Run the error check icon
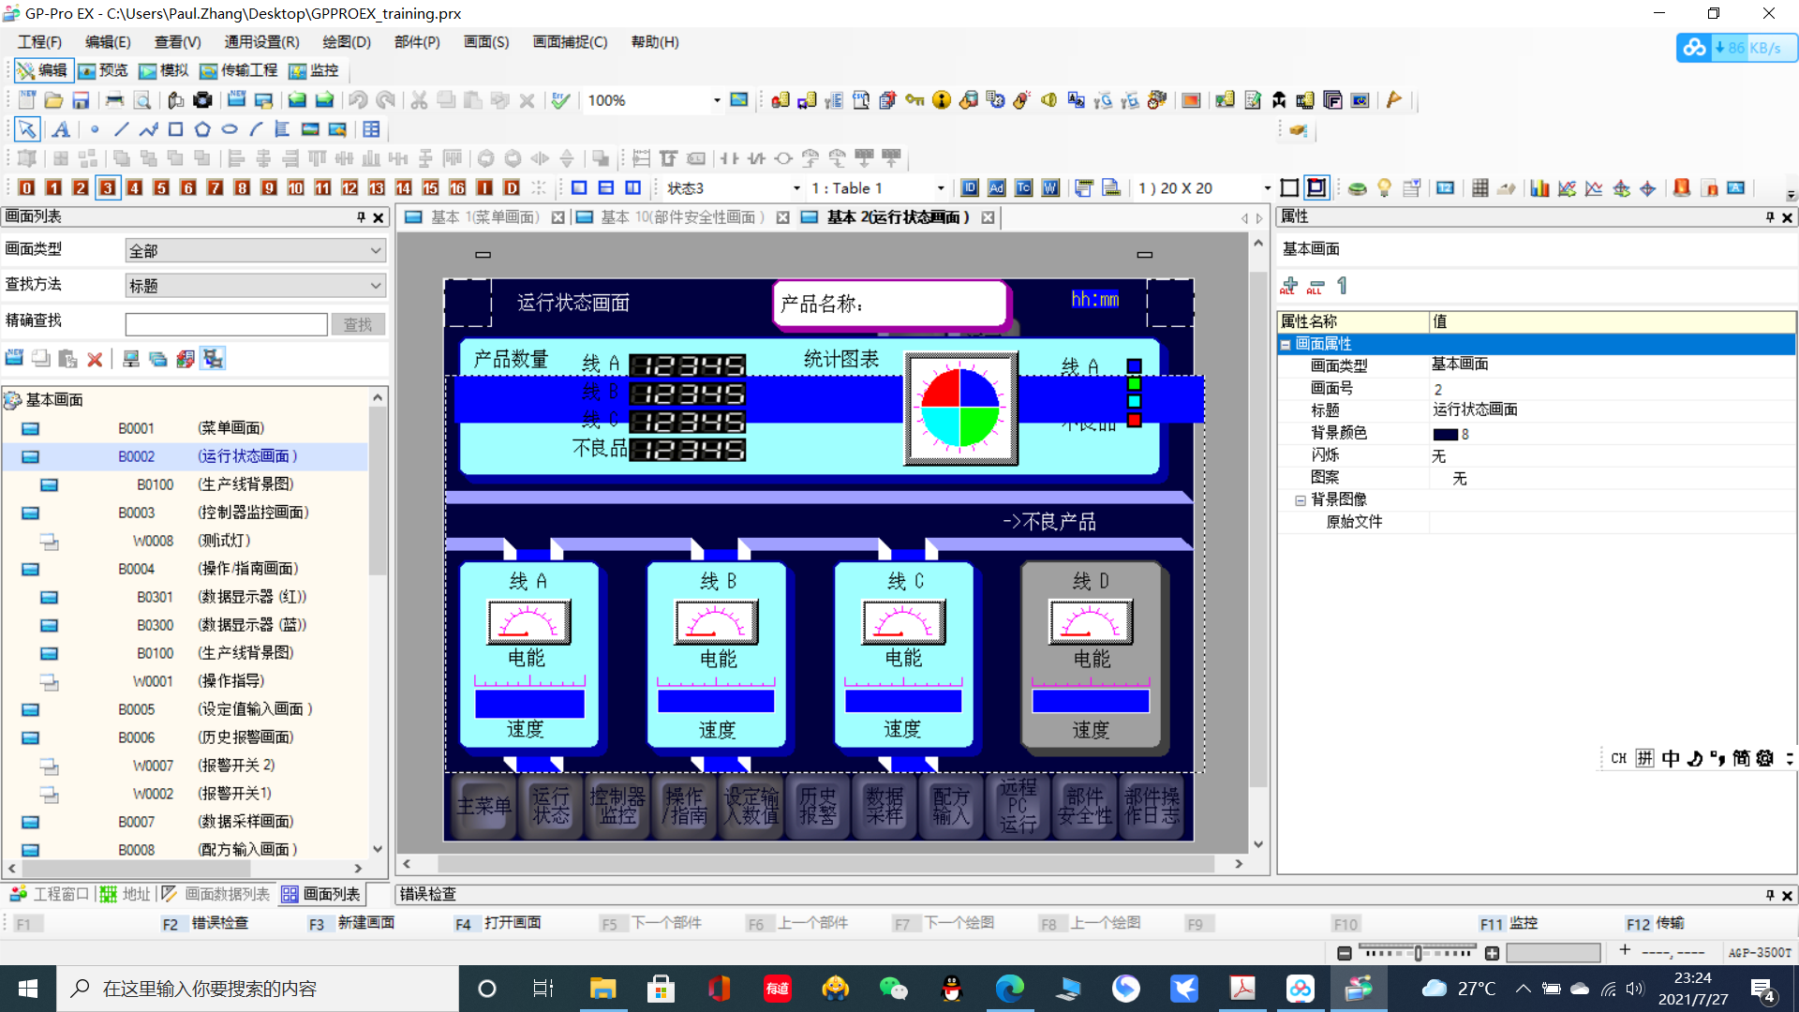This screenshot has height=1012, width=1799. 560,100
